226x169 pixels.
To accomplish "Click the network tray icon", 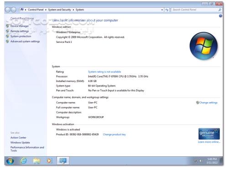I will 196,161.
